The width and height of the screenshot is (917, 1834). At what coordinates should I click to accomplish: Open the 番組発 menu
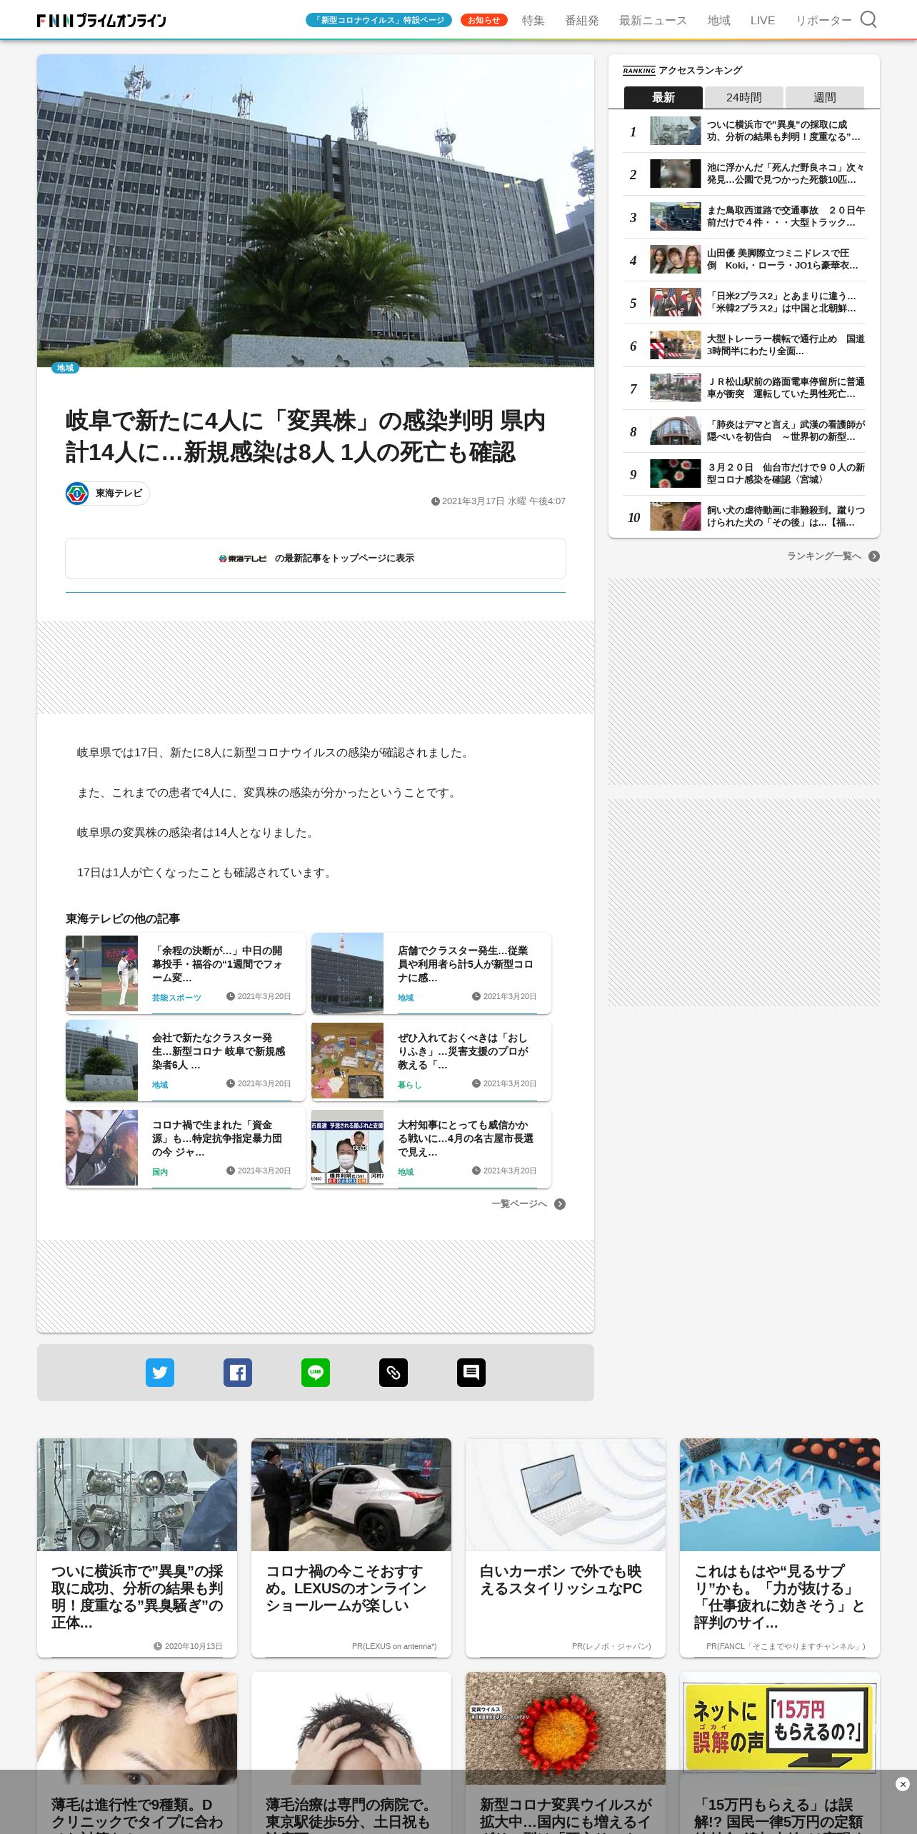[x=582, y=21]
